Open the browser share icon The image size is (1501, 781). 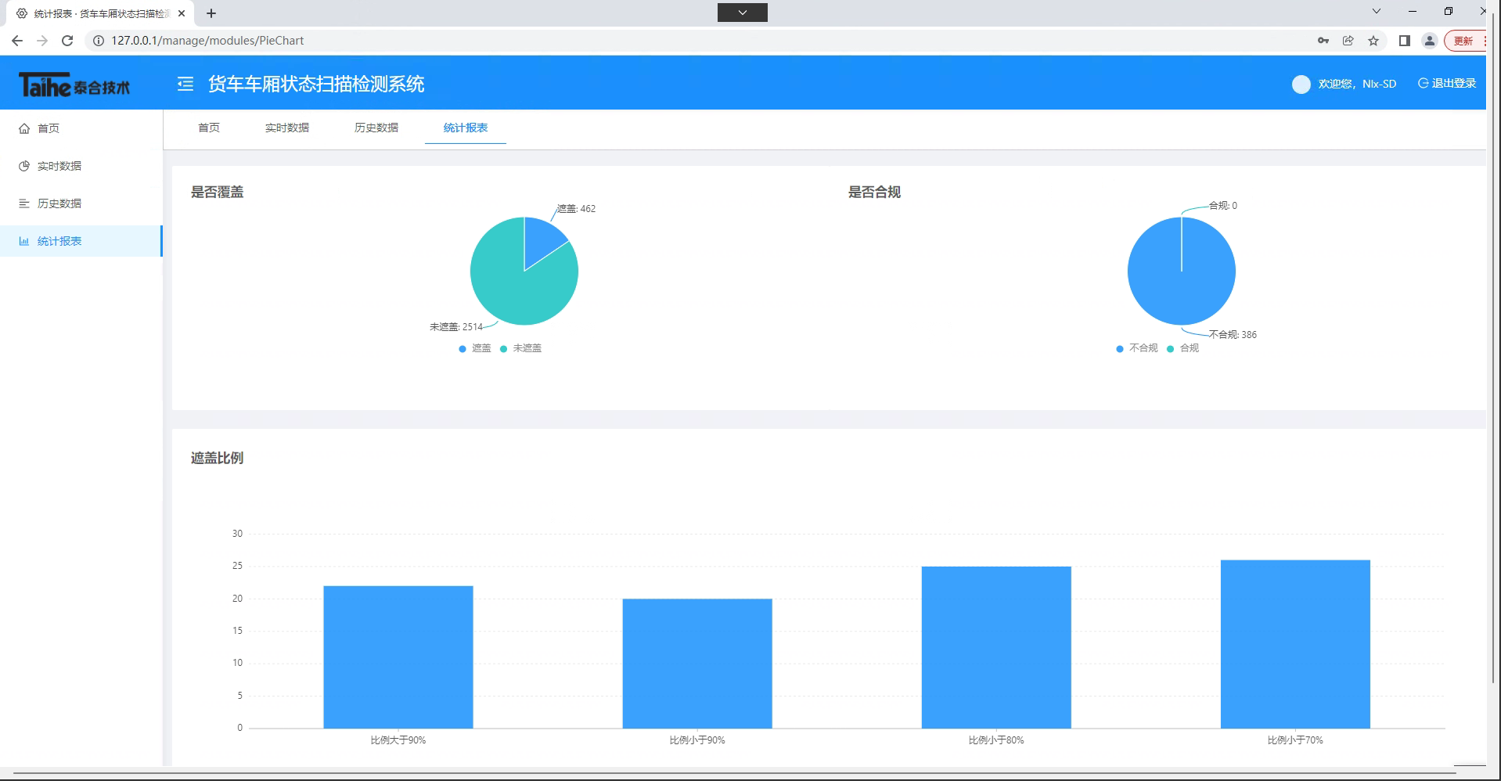1348,41
